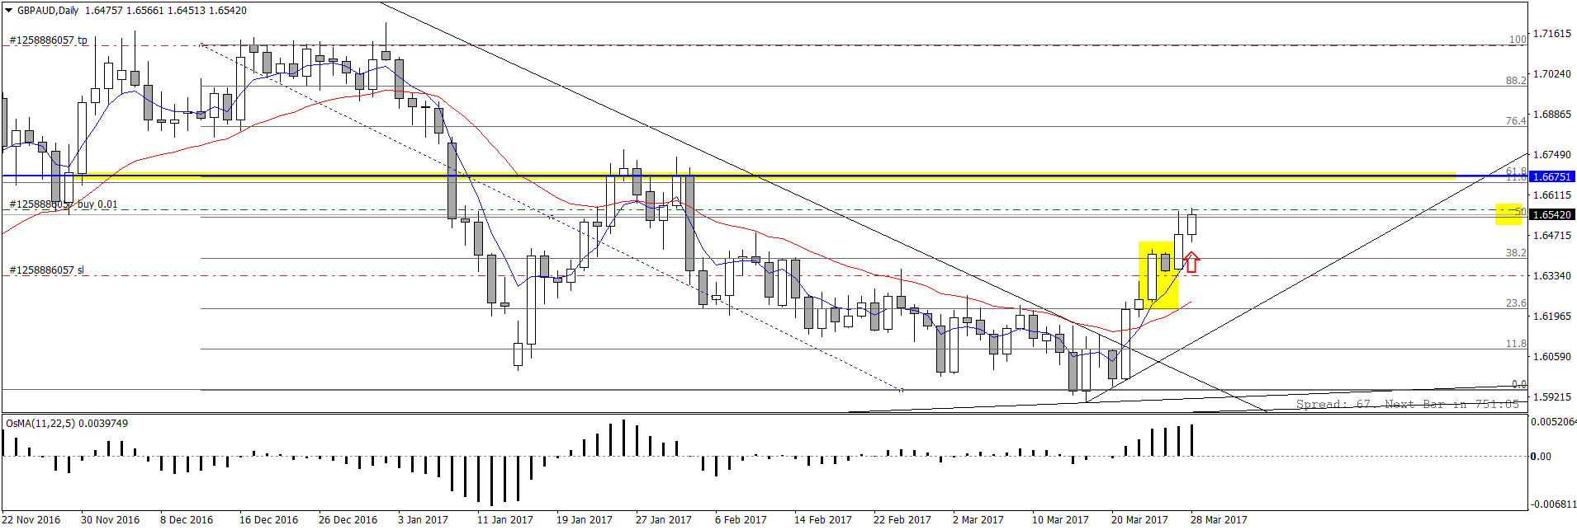The height and width of the screenshot is (530, 1577).
Task: Click the Fibonacci 0.0 level label
Action: tap(1519, 384)
